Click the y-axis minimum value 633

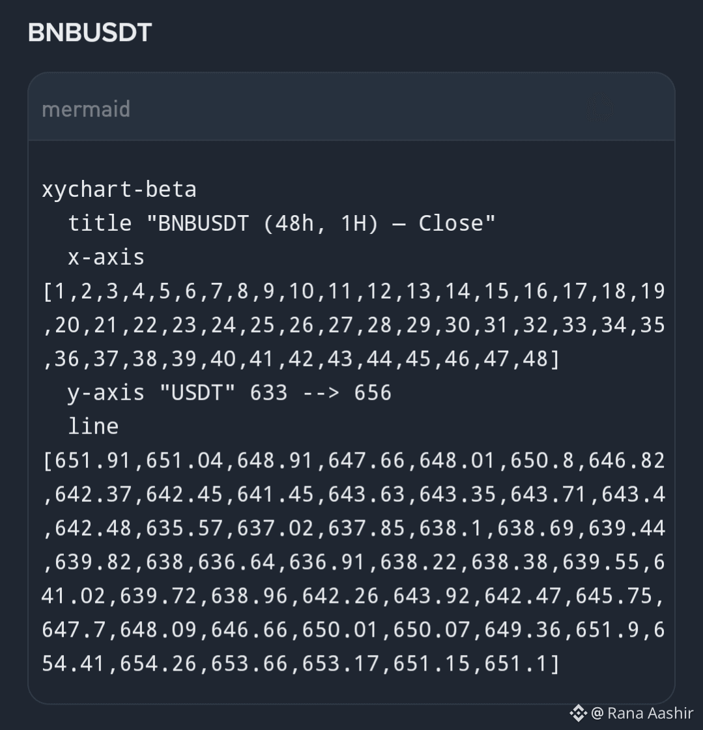(x=269, y=392)
